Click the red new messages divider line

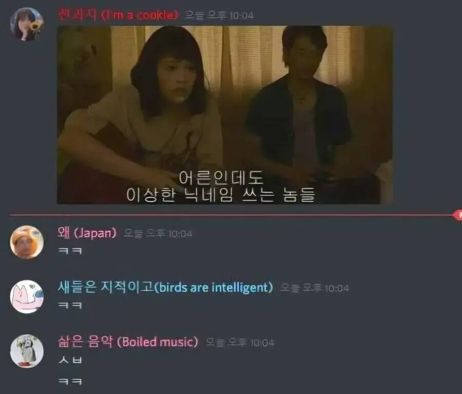tap(230, 215)
